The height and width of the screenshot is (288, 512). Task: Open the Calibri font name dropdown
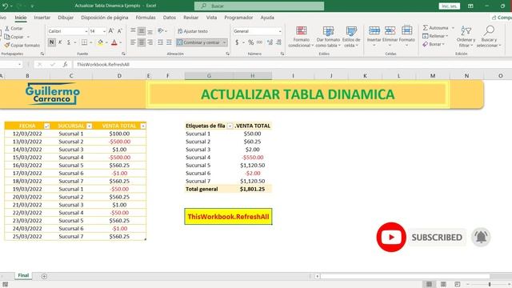[86, 31]
